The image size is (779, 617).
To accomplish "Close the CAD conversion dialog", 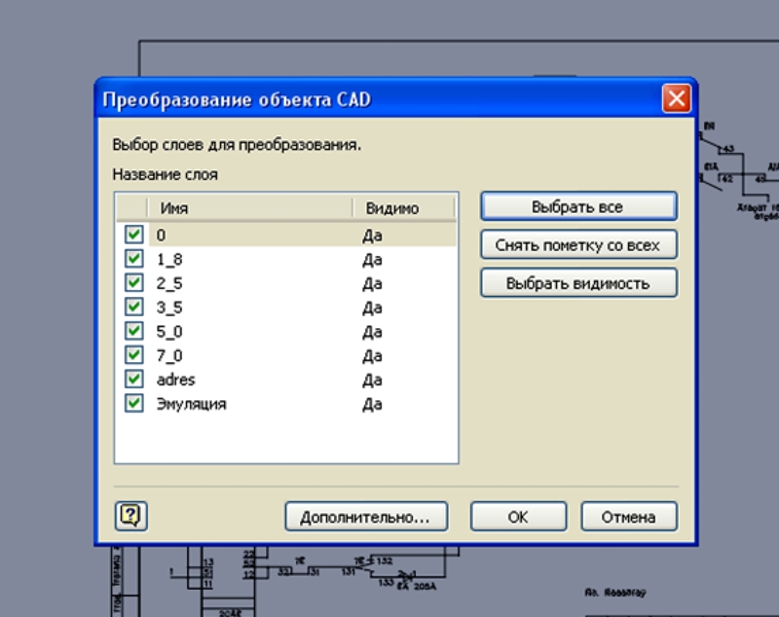I will point(676,99).
